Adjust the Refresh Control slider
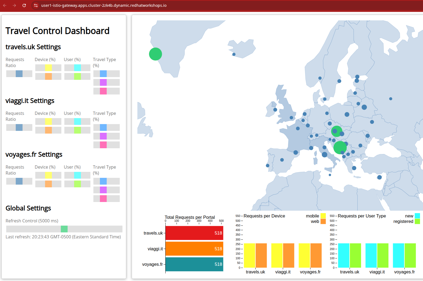The image size is (423, 281). (x=64, y=229)
